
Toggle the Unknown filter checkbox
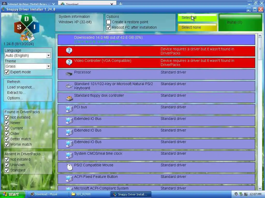click(x=7, y=165)
